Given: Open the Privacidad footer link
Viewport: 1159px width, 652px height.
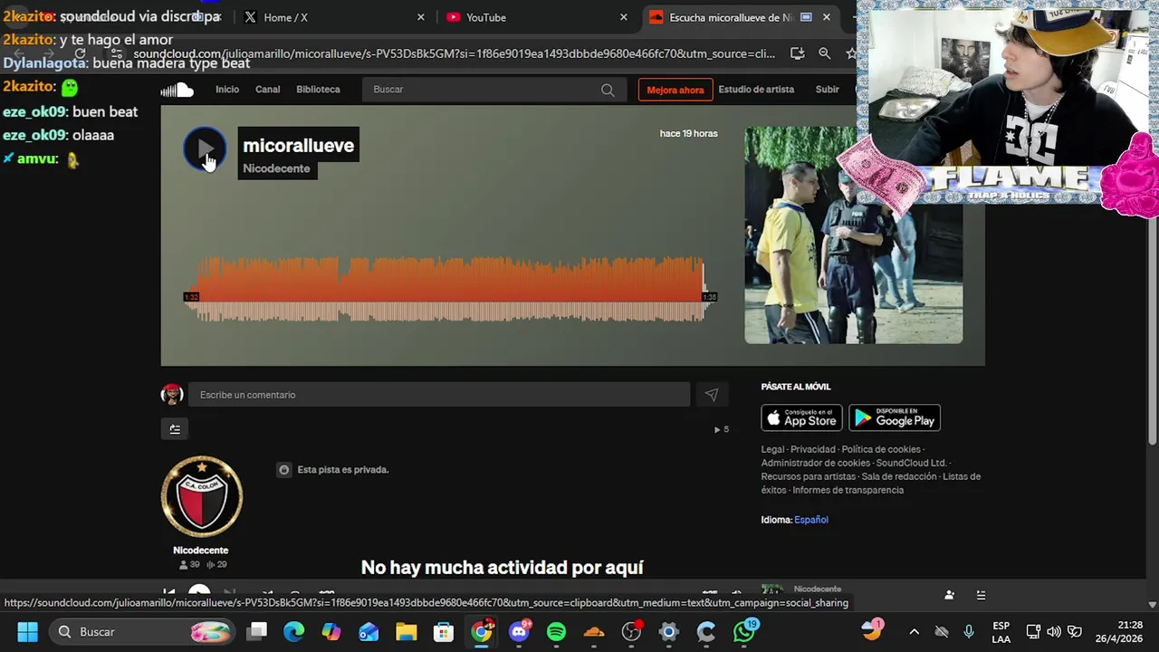Looking at the screenshot, I should pos(813,449).
